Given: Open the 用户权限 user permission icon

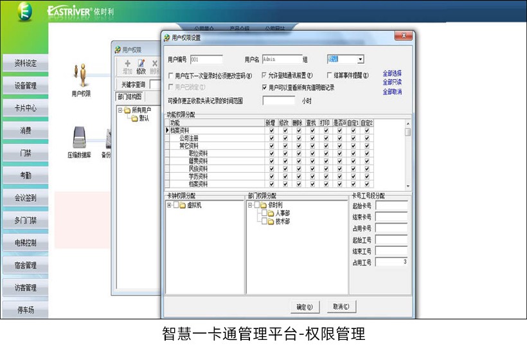Looking at the screenshot, I should point(81,76).
